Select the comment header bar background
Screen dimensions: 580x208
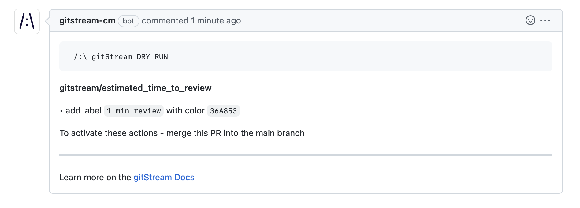click(x=306, y=20)
